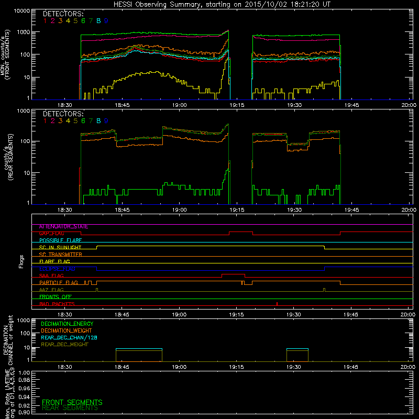Click the 'Flags' y-axis title
The height and width of the screenshot is (419, 419).
pos(21,261)
